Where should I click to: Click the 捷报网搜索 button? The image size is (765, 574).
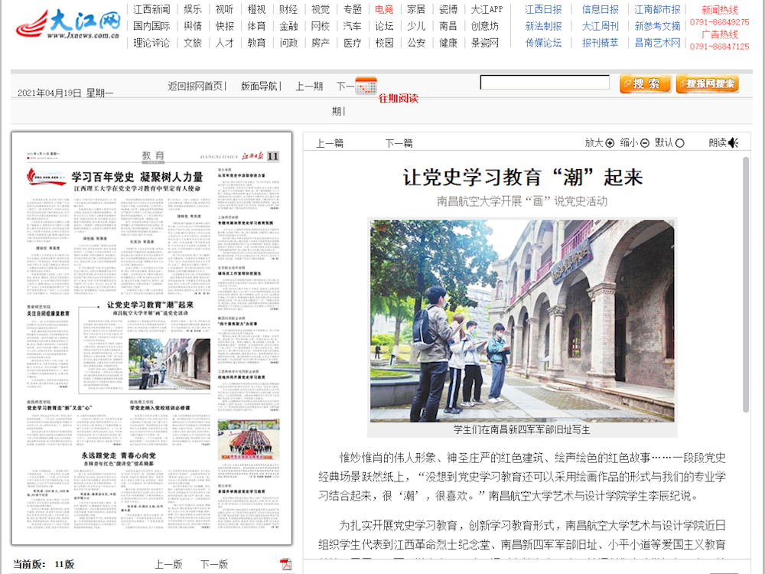[707, 84]
